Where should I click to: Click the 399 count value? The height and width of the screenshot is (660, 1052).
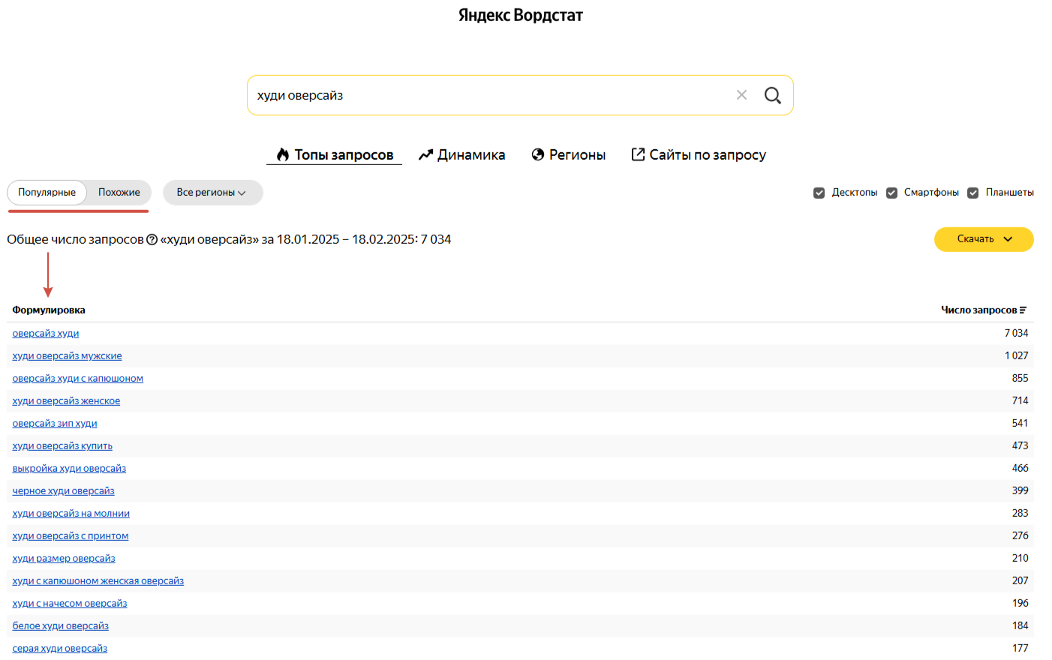tap(1020, 490)
